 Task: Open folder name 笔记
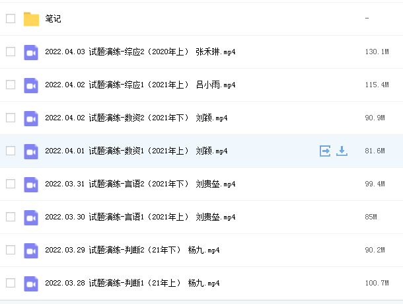pyautogui.click(x=53, y=19)
